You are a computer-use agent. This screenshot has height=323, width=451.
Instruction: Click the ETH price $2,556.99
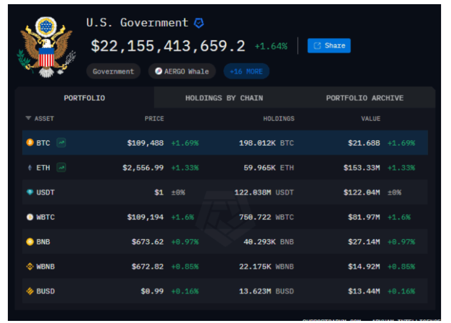point(143,168)
